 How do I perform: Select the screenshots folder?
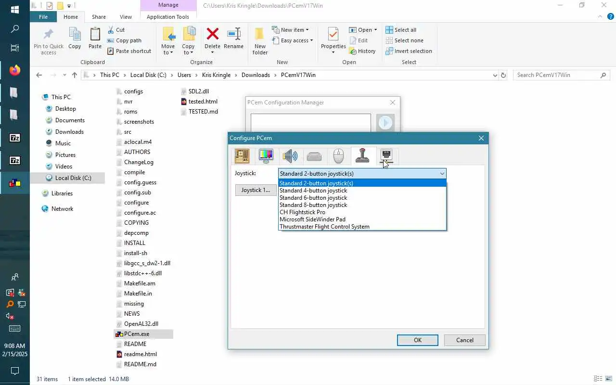(x=139, y=122)
